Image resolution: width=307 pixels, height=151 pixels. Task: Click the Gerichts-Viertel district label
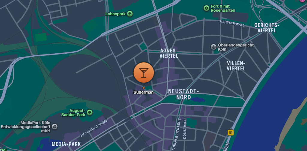[x=267, y=28]
